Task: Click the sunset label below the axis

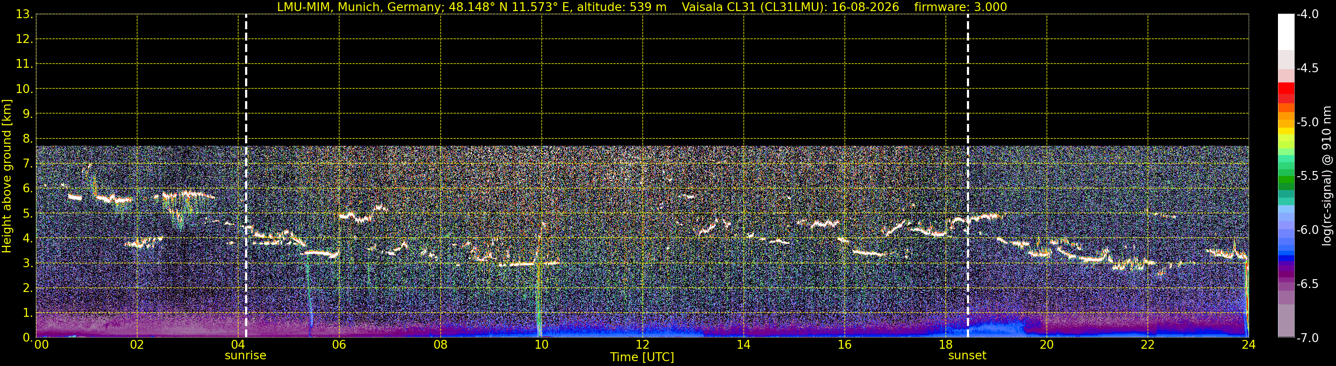Action: tap(967, 356)
